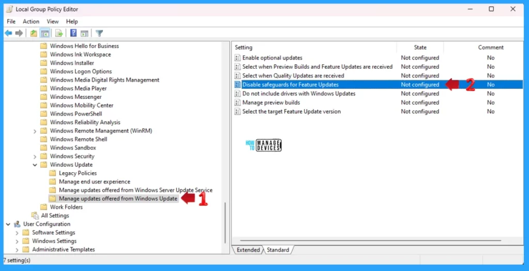Click the Windows Installer folder icon
This screenshot has width=529, height=271.
43,63
